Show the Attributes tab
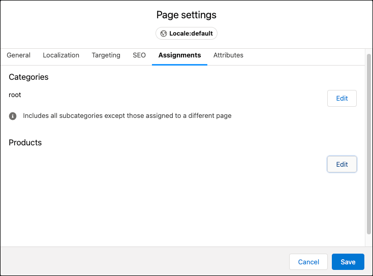 click(x=228, y=55)
